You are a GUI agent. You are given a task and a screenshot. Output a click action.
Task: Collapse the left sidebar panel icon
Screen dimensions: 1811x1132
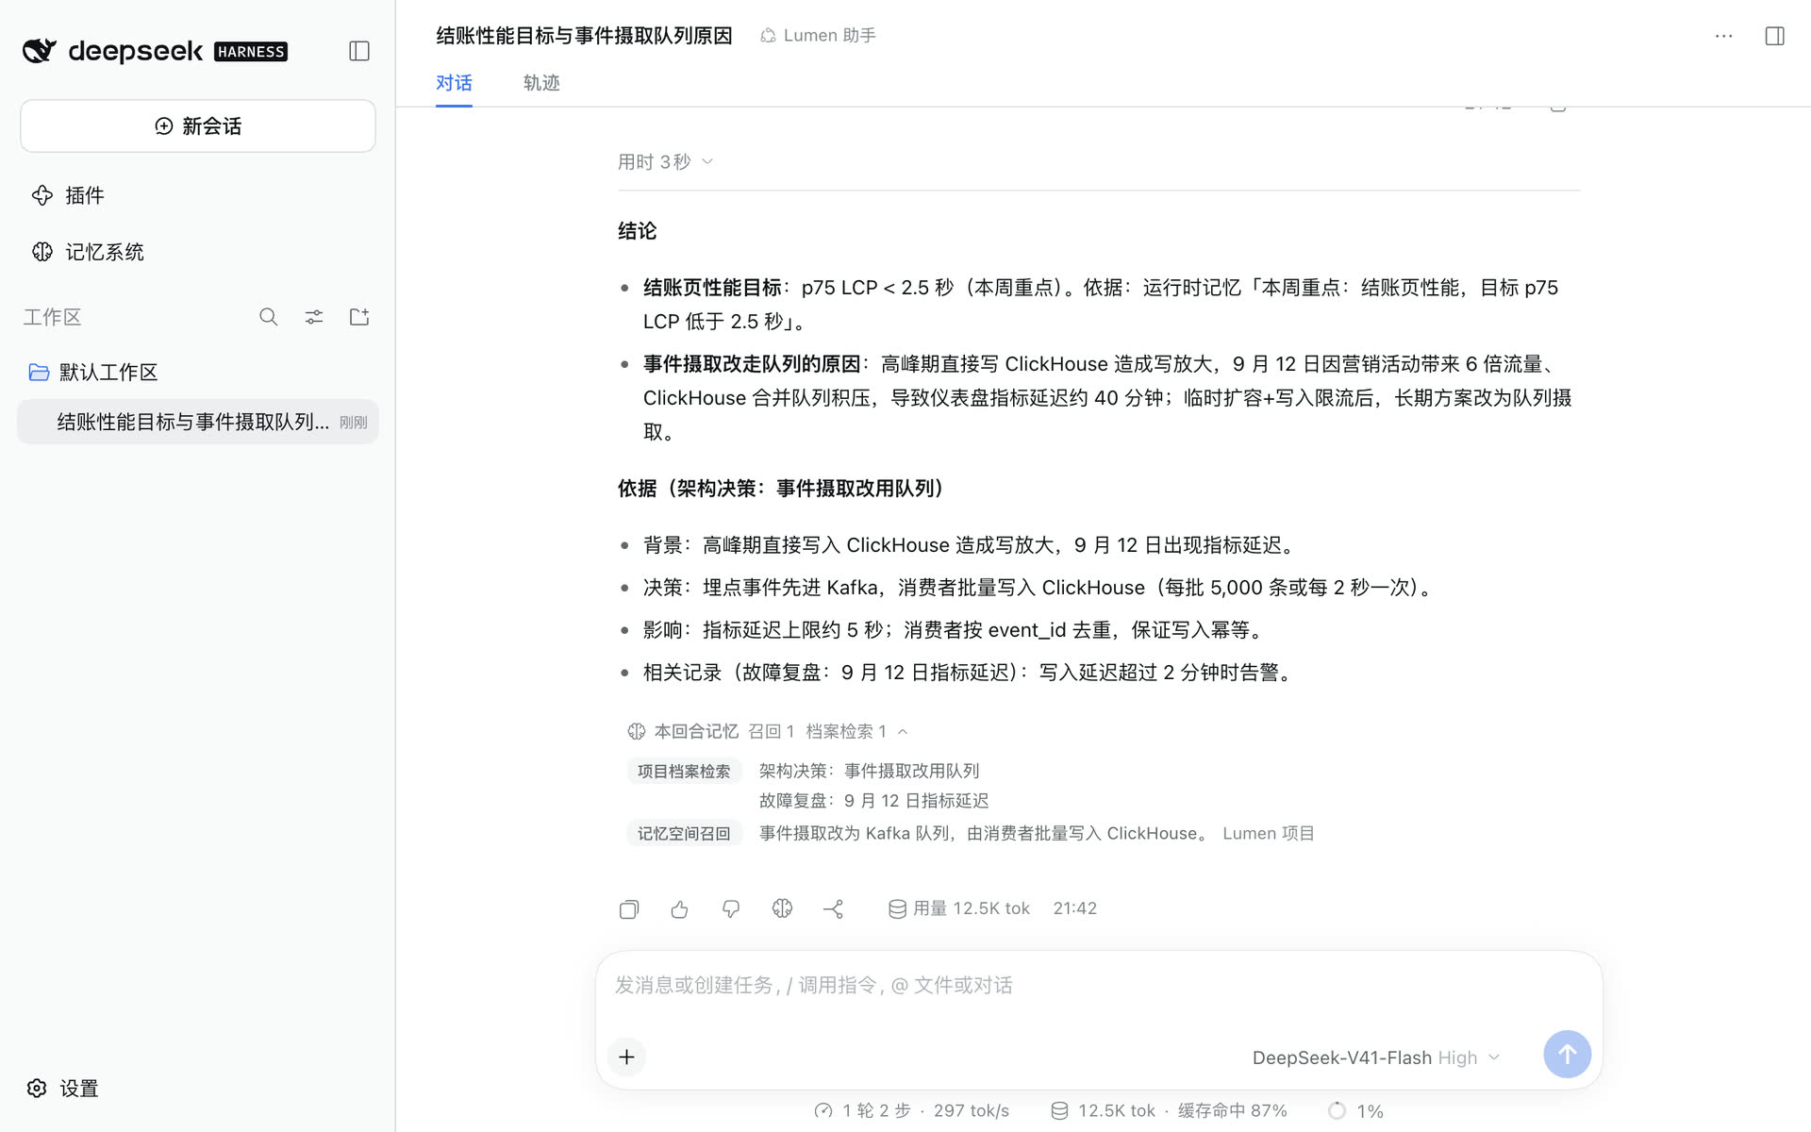tap(359, 51)
